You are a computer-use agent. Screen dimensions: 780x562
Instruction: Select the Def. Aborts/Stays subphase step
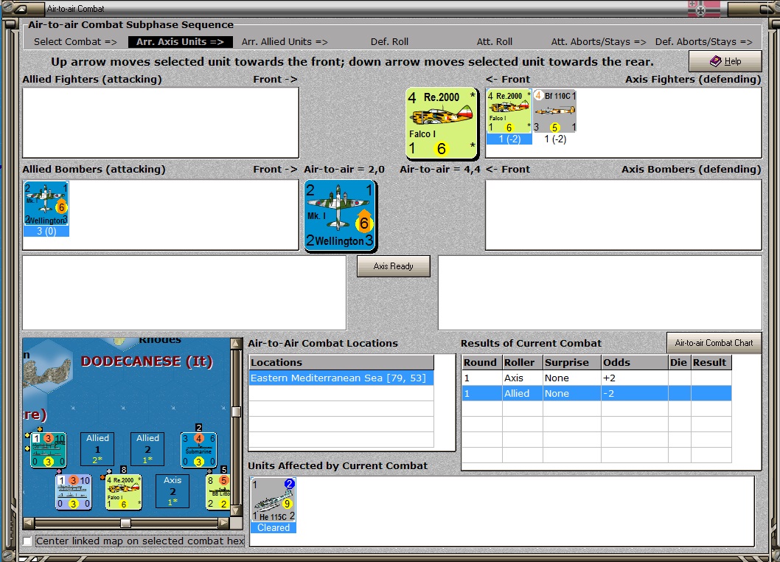pyautogui.click(x=703, y=42)
